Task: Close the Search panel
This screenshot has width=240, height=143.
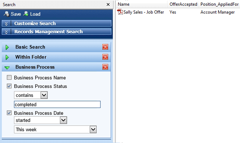Action: coord(108,5)
